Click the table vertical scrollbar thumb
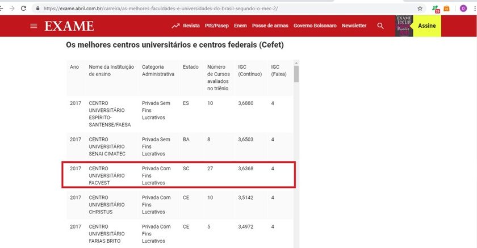477x248 pixels. (x=296, y=74)
